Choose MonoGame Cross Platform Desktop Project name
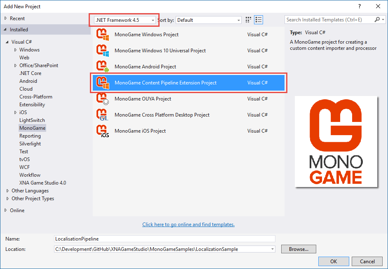This screenshot has height=269, width=388. click(x=162, y=115)
